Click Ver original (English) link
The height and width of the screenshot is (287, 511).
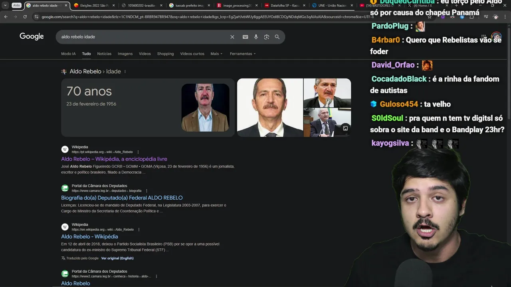coord(117,258)
